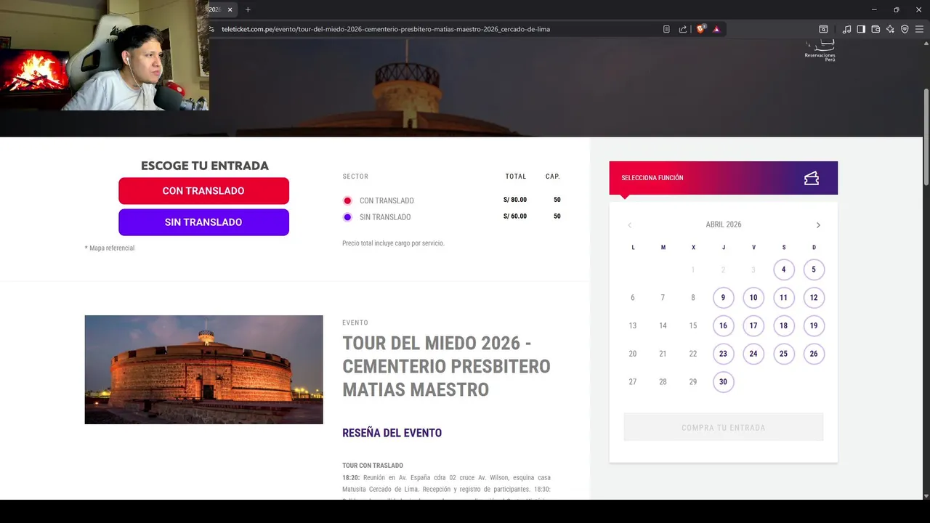The height and width of the screenshot is (523, 930).
Task: Click the Reservaciones Perú logo
Action: pyautogui.click(x=820, y=51)
